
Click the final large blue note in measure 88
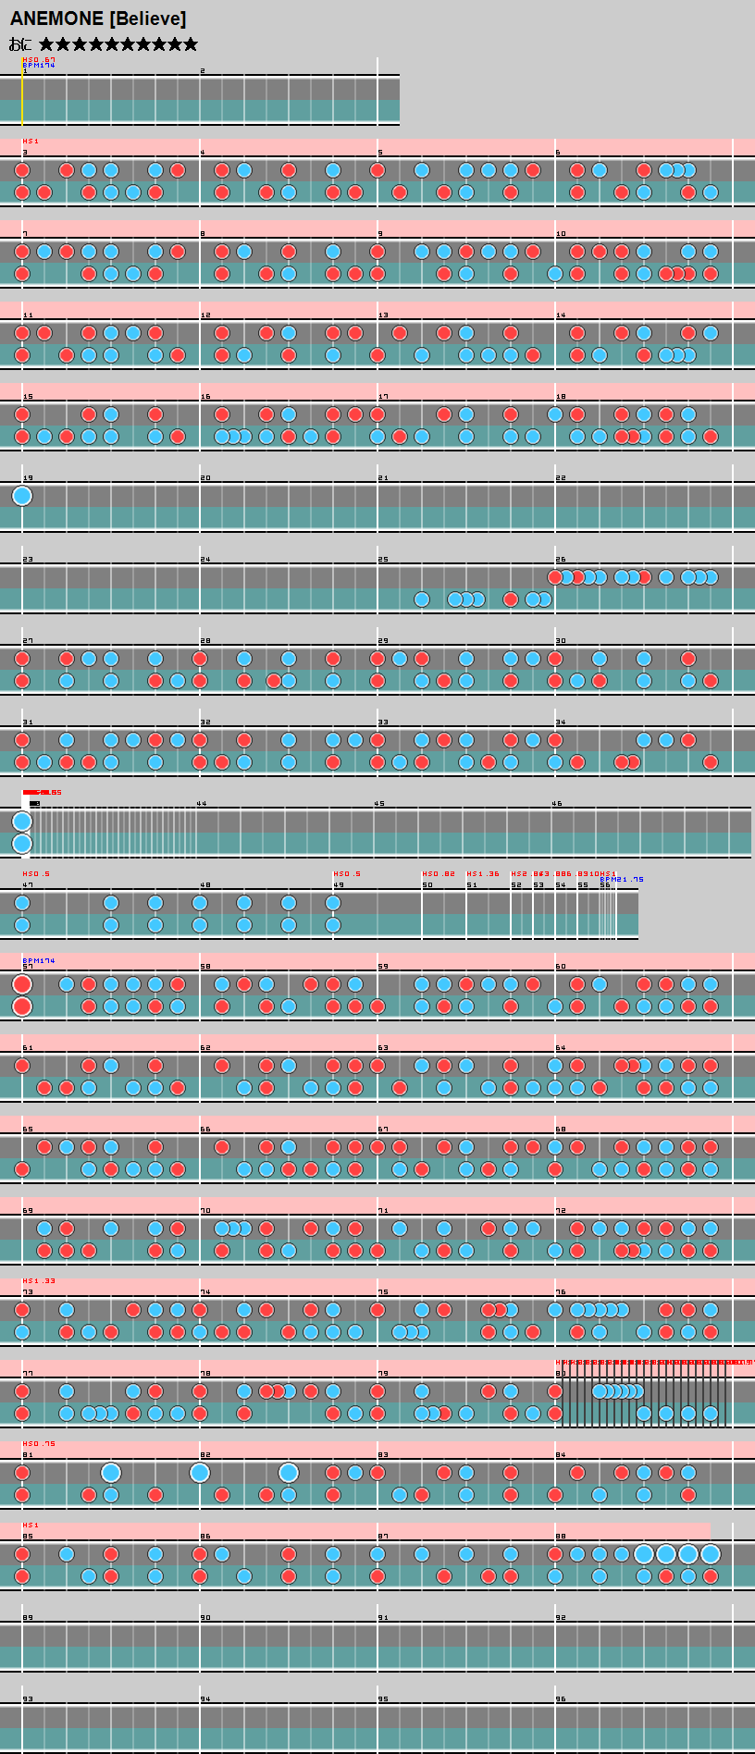pos(711,1554)
